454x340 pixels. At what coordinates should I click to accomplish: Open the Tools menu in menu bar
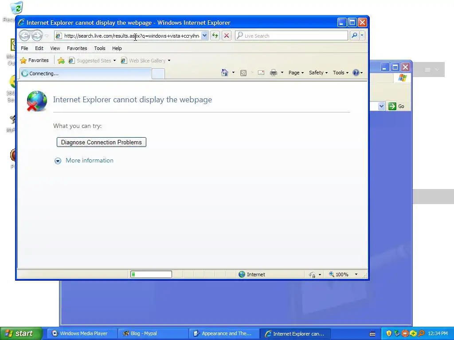(100, 48)
